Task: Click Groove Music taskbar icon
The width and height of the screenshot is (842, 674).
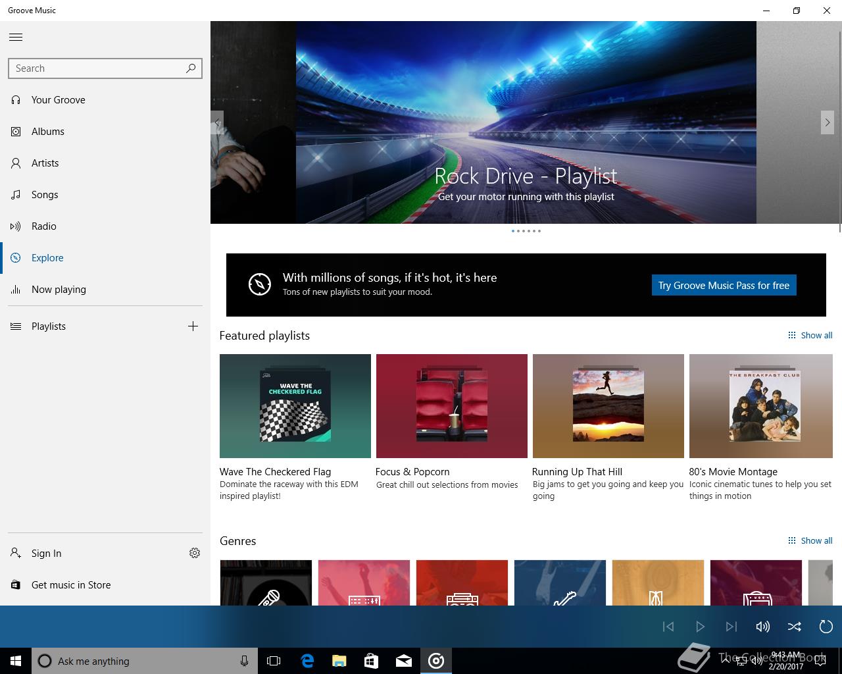Action: point(436,661)
